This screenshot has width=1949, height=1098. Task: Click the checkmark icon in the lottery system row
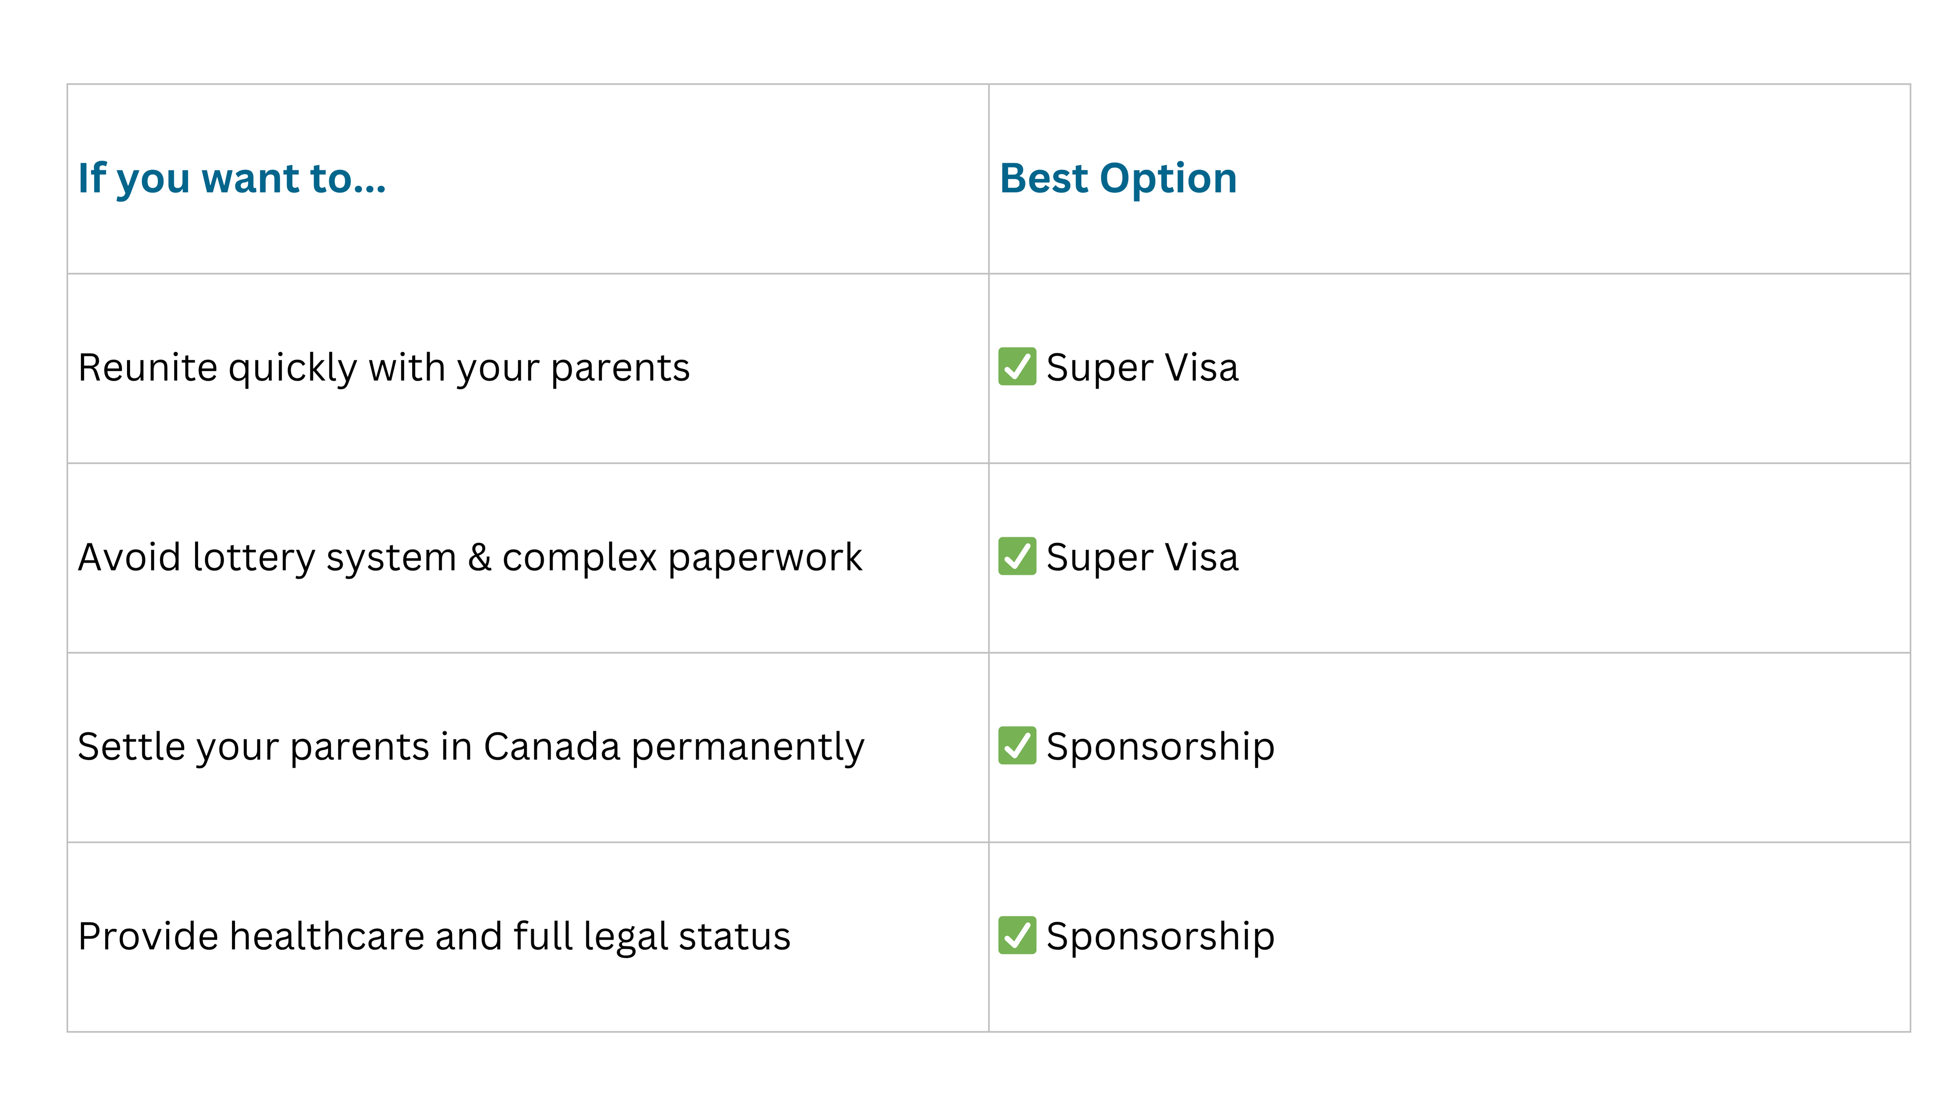(1017, 556)
